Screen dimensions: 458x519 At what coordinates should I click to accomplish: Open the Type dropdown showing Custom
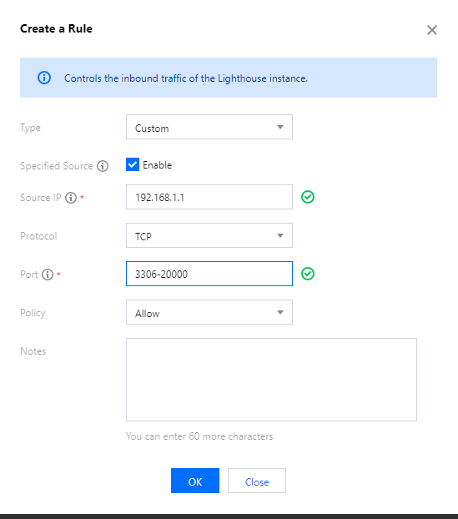[x=209, y=127]
